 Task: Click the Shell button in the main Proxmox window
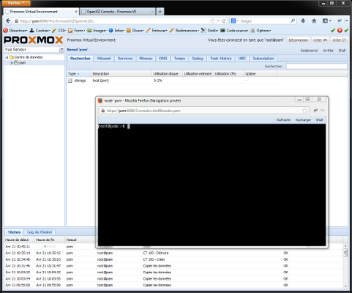(342, 51)
